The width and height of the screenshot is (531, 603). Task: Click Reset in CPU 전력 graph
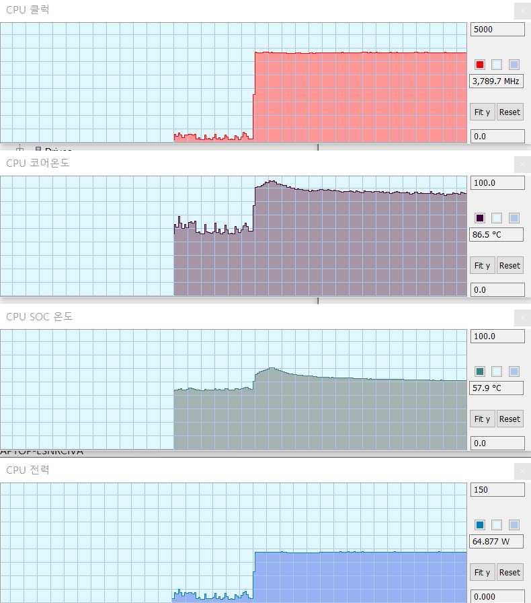pos(510,572)
